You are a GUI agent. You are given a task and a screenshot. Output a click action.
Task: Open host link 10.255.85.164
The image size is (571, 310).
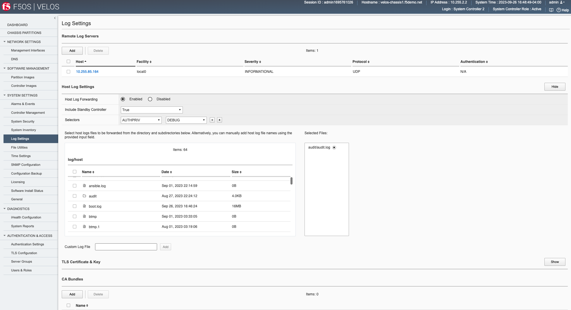coord(87,72)
